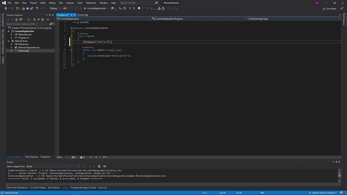Collapse the NativeLibrary project node
This screenshot has height=195, width=347.
pyautogui.click(x=9, y=41)
